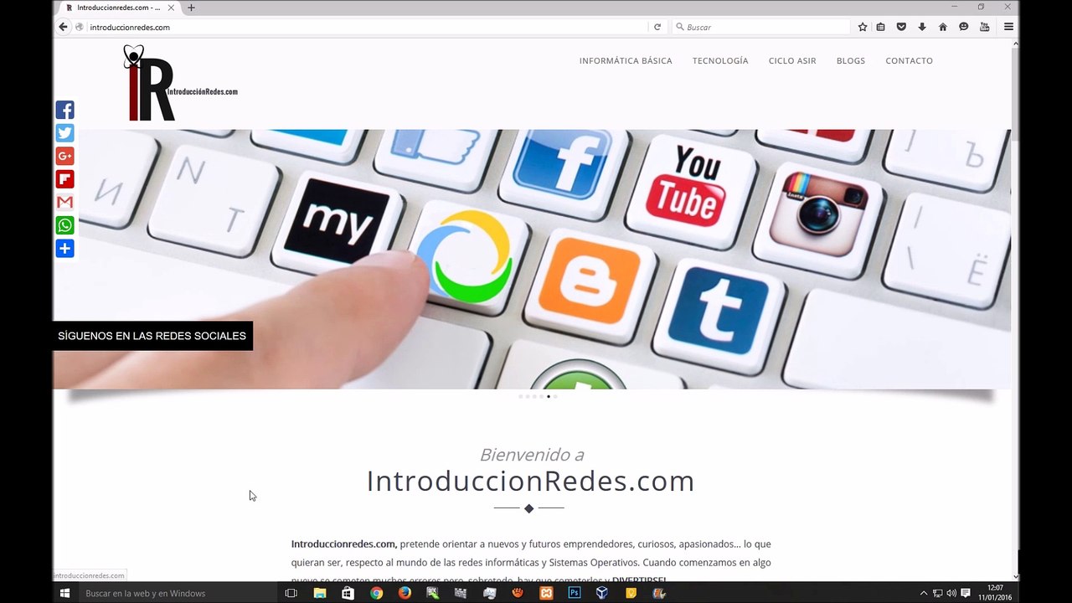This screenshot has width=1072, height=603.
Task: Open the Windows Store taskbar icon
Action: tap(348, 593)
